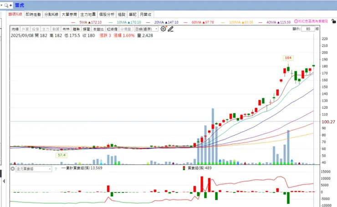The image size is (337, 207).
Task: Toggle the 布林 bands overlay
Action: click(x=66, y=29)
